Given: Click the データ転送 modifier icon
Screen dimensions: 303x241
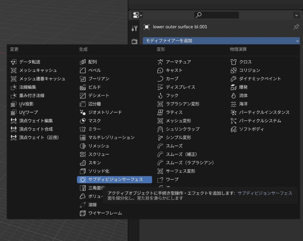Looking at the screenshot, I should click(x=14, y=62).
